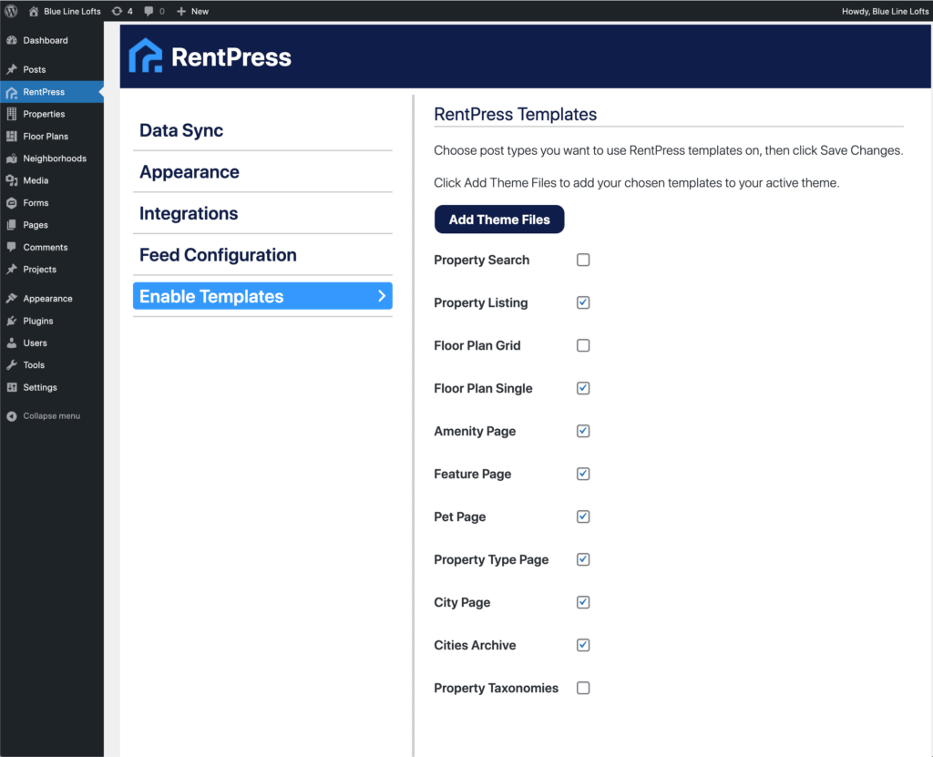This screenshot has height=757, width=933.
Task: Open the updates icon showing 4
Action: pos(118,11)
